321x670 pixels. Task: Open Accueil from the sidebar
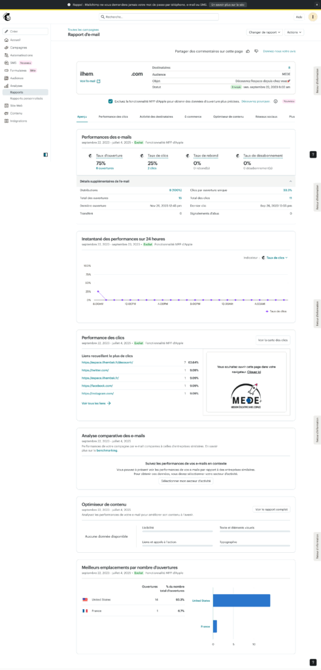[x=16, y=40]
